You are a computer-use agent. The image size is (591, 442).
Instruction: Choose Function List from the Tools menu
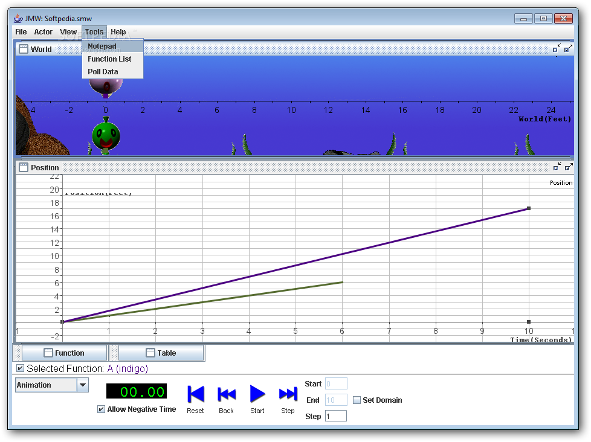(112, 59)
